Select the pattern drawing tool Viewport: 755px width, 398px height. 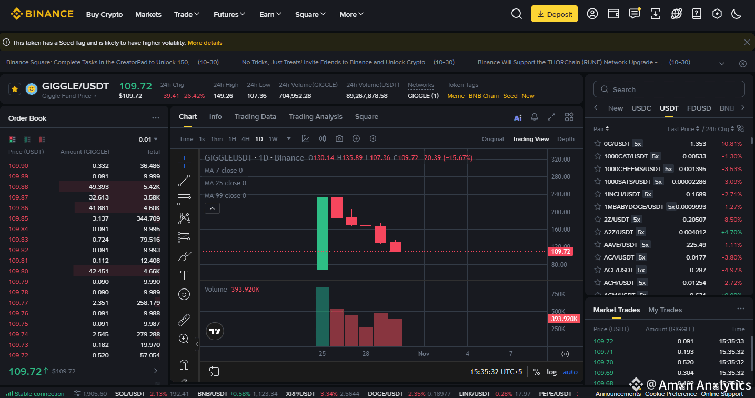click(x=184, y=218)
